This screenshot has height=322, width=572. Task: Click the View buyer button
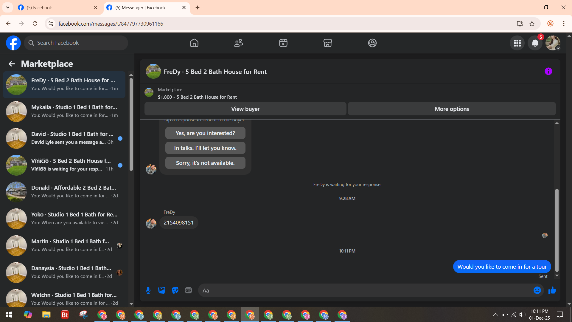[x=245, y=109]
